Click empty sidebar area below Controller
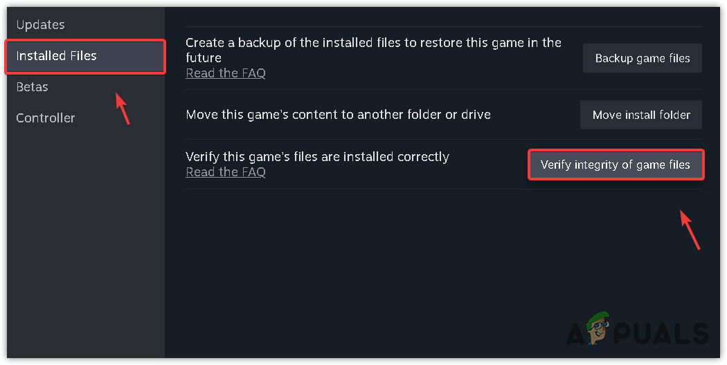Screen dimensions: 727x365 83,242
